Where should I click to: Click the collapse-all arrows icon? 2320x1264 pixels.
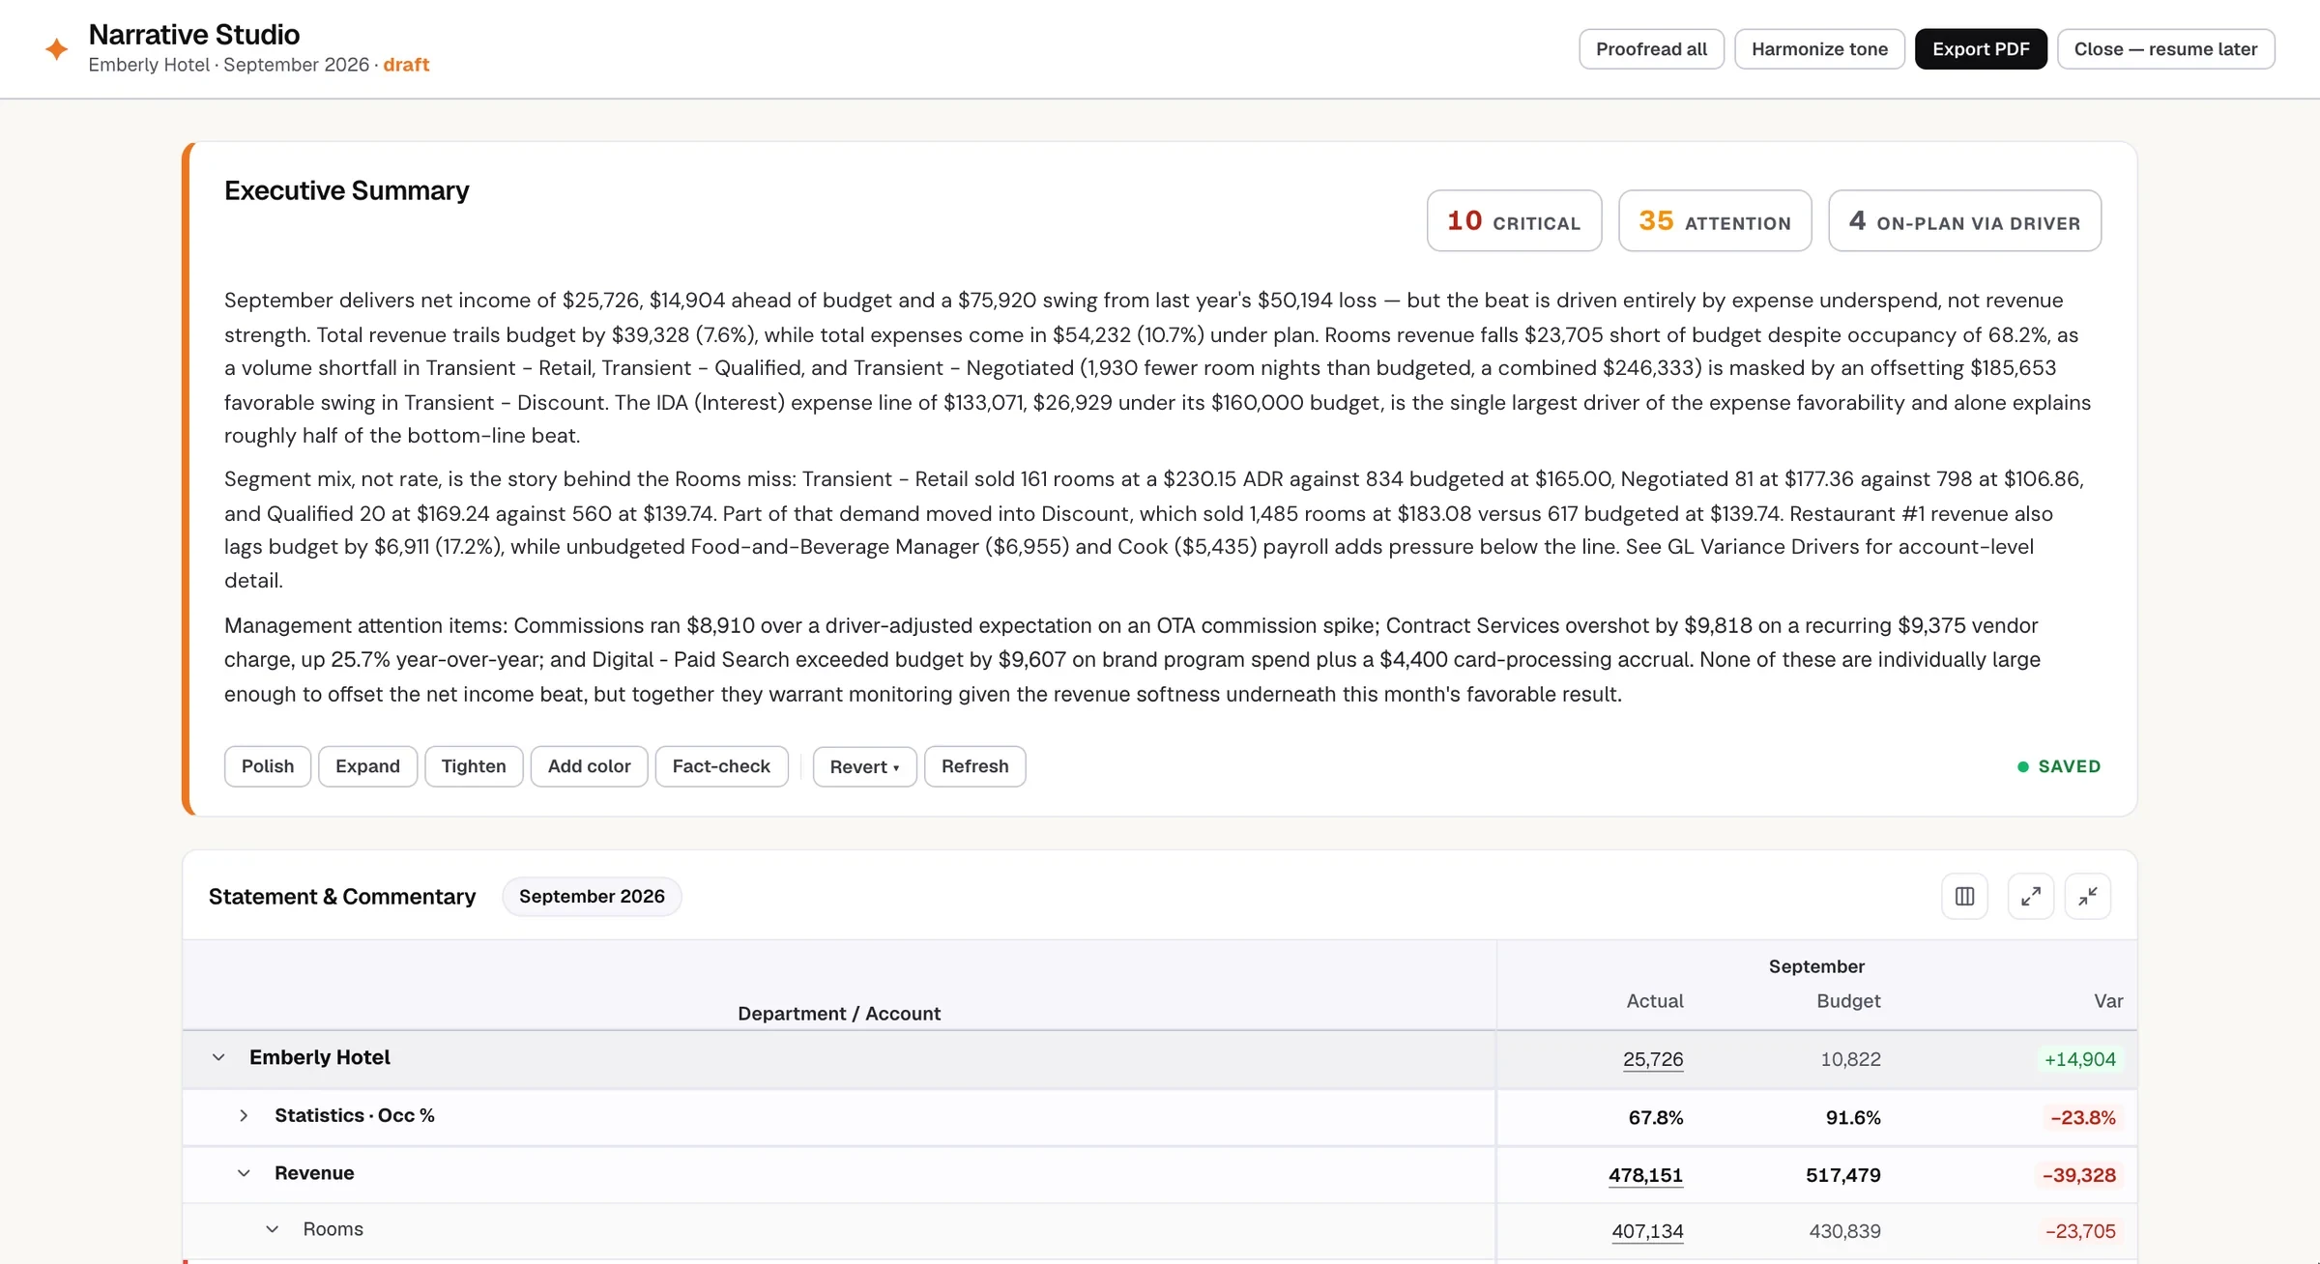click(x=2087, y=896)
